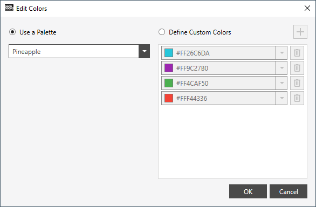Confirm changes with the OK button
This screenshot has height=207, width=316.
pos(248,191)
